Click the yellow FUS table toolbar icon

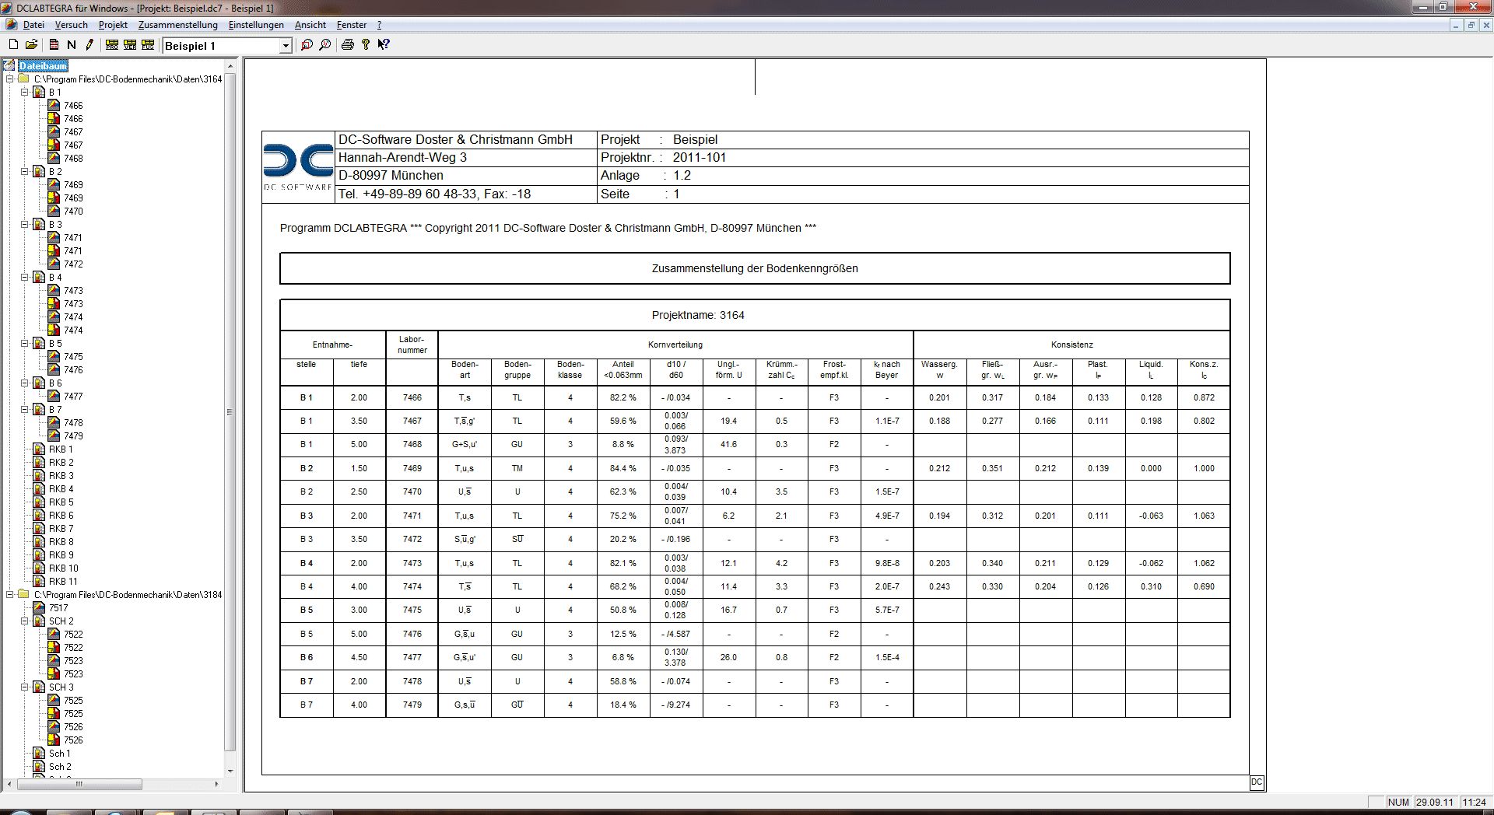(x=148, y=44)
